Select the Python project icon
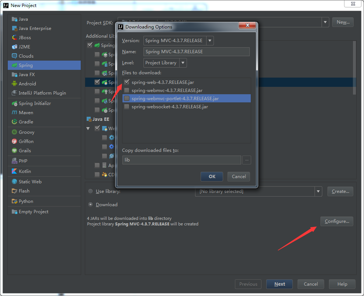364x296 pixels. click(14, 201)
